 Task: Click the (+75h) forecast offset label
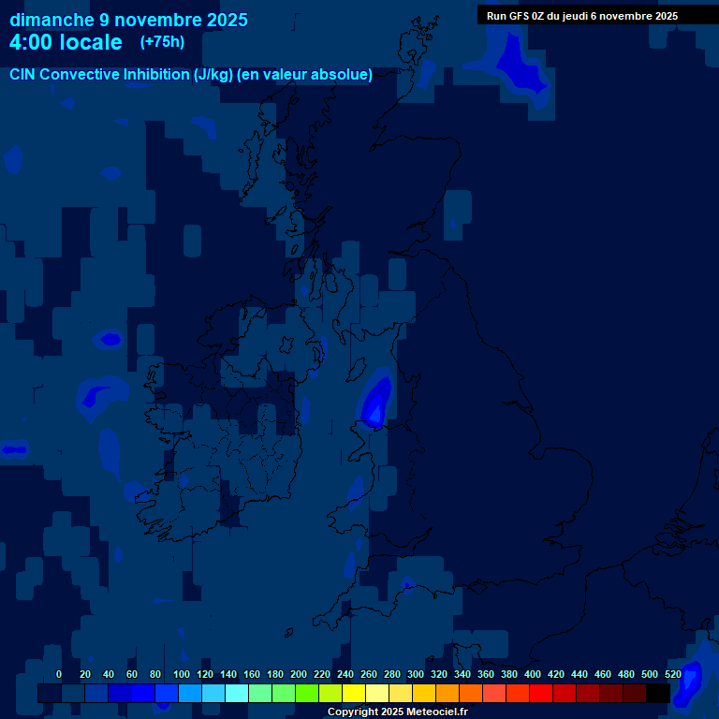pos(162,42)
